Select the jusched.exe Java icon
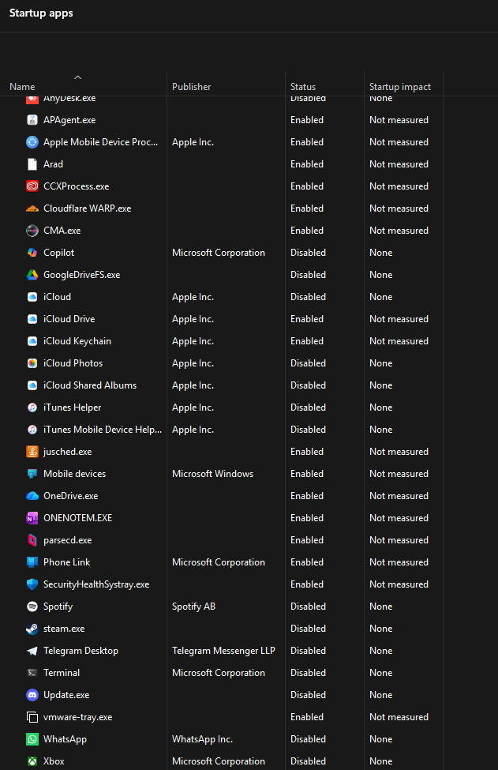The width and height of the screenshot is (498, 770). tap(32, 451)
